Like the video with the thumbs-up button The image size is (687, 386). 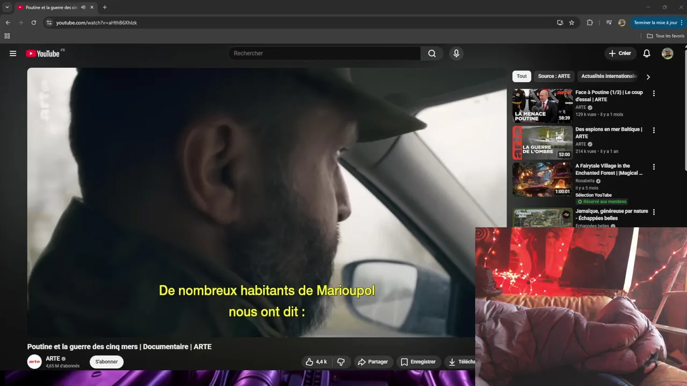(316, 362)
